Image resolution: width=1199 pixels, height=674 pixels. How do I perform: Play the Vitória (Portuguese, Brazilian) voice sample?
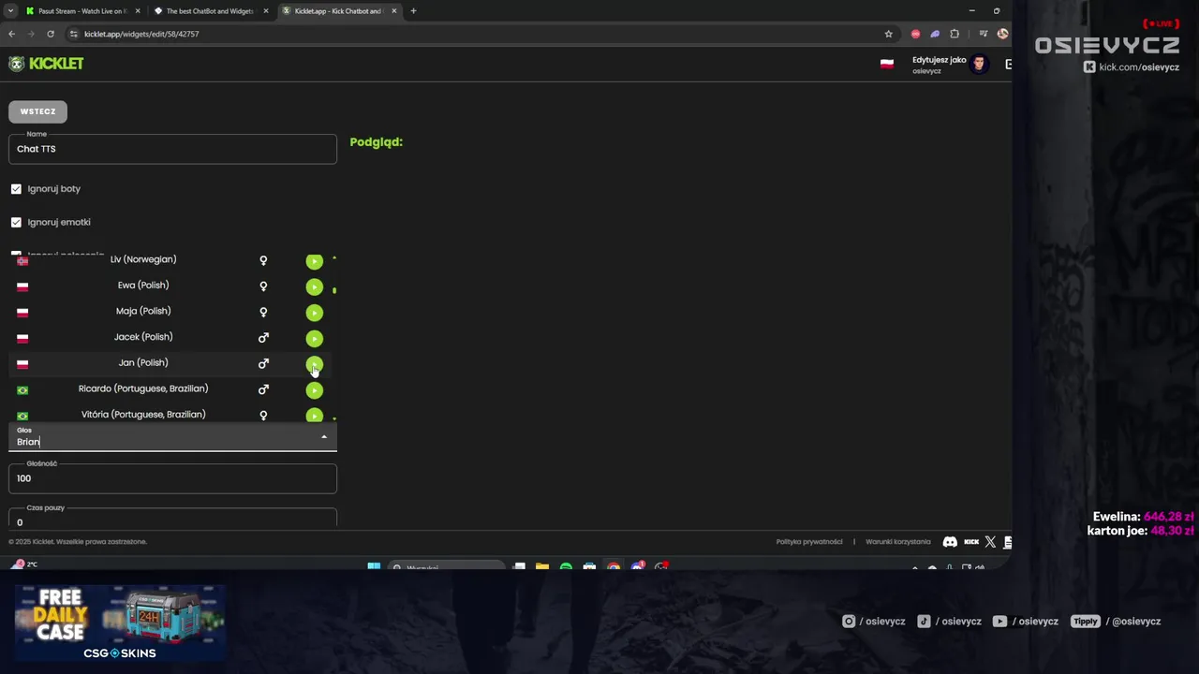tap(314, 415)
